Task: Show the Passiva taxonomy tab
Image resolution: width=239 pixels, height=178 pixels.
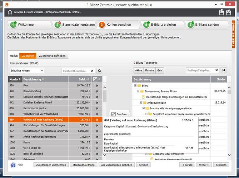Action: pyautogui.click(x=150, y=70)
